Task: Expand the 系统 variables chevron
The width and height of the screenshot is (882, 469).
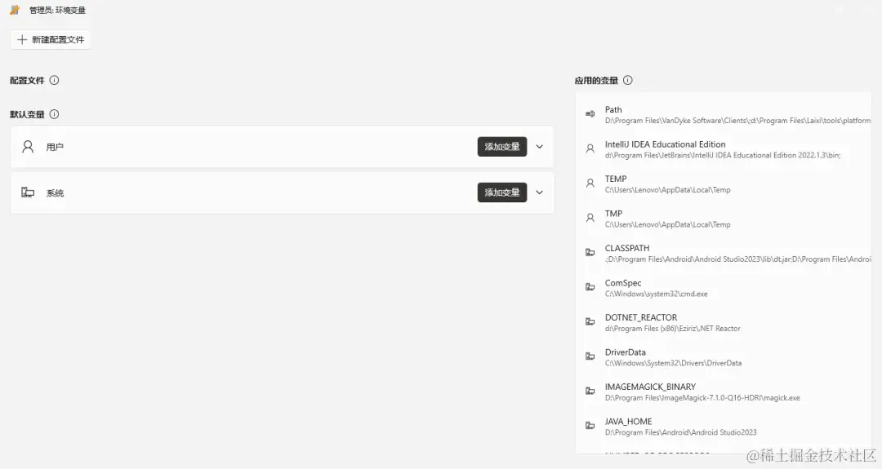Action: pos(540,192)
